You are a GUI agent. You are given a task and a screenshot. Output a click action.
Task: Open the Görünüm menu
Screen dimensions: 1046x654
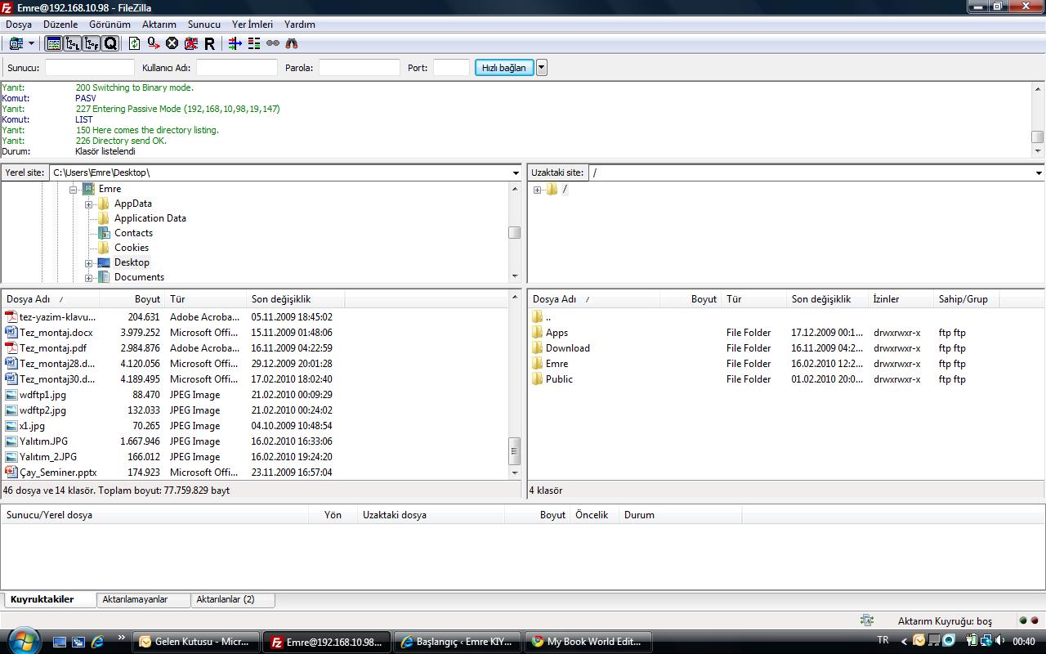(110, 25)
